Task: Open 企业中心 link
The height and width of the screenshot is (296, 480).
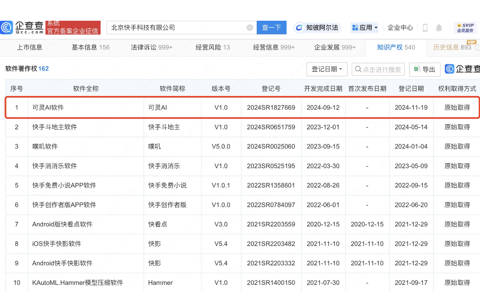Action: 400,28
